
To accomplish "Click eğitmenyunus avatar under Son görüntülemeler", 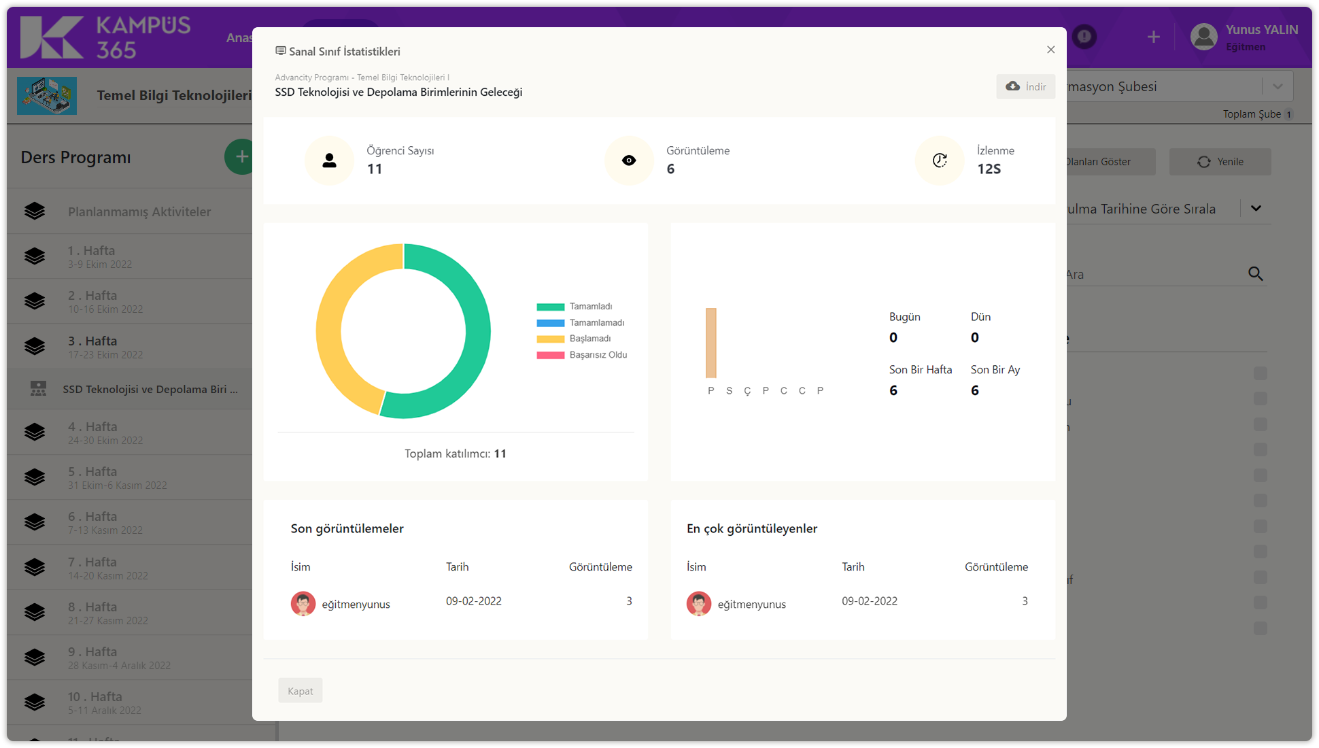I will pyautogui.click(x=303, y=603).
